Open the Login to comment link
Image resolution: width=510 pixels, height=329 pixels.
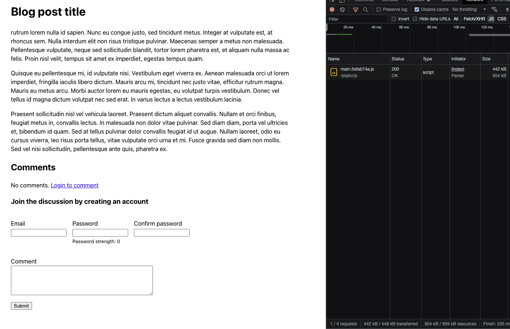click(75, 185)
